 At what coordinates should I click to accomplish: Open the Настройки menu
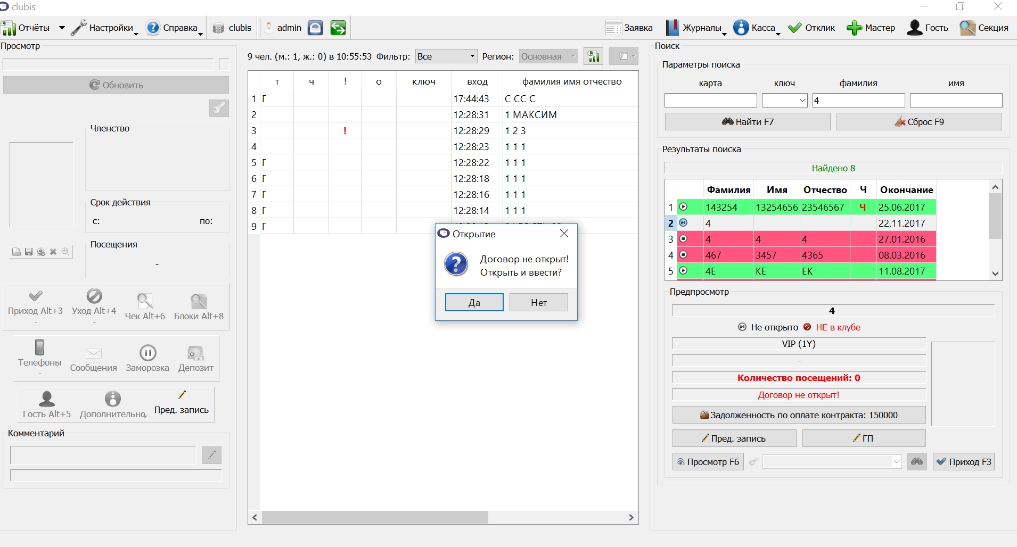104,28
